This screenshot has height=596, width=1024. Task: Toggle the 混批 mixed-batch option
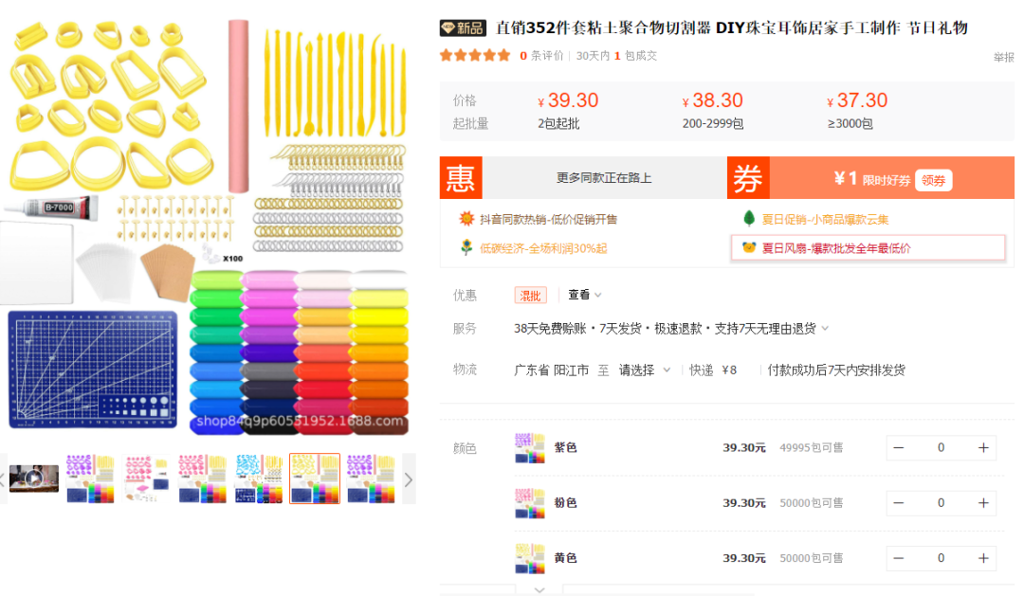(x=530, y=295)
